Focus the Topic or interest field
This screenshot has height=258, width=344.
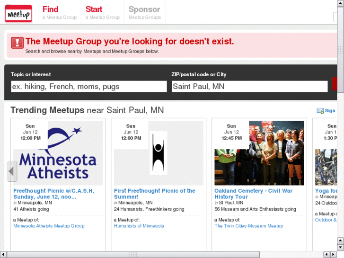click(x=89, y=87)
